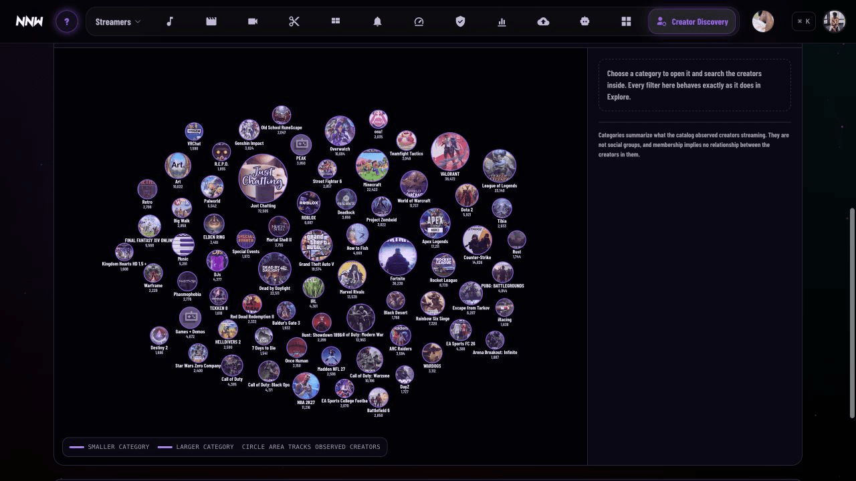
Task: Open the robot bot icon
Action: 584,21
